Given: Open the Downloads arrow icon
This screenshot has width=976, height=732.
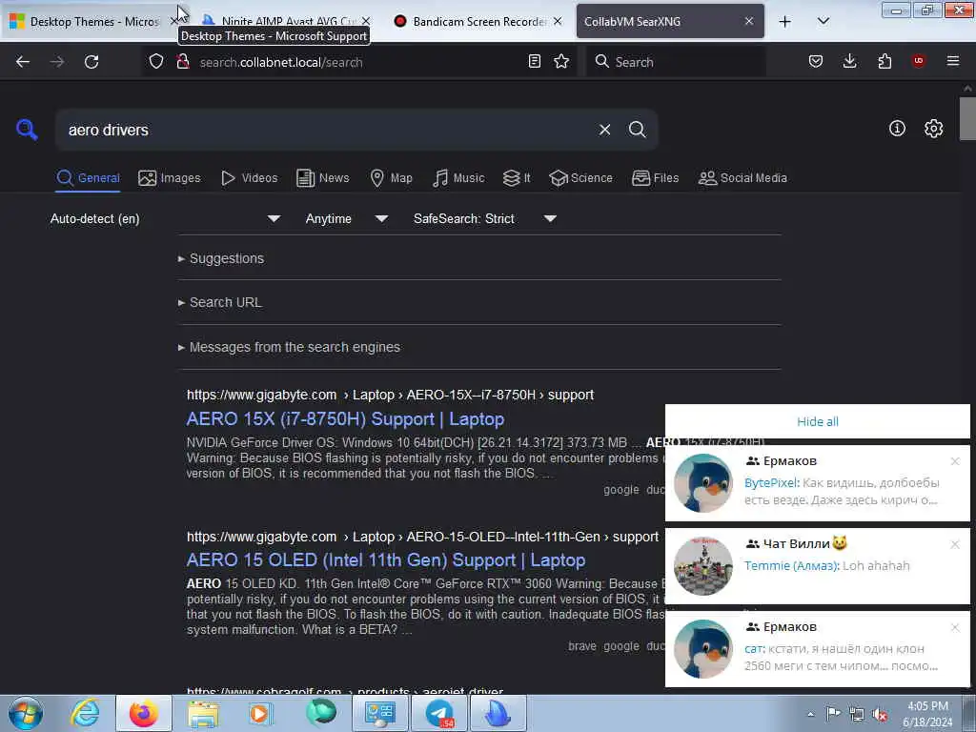Looking at the screenshot, I should (849, 61).
